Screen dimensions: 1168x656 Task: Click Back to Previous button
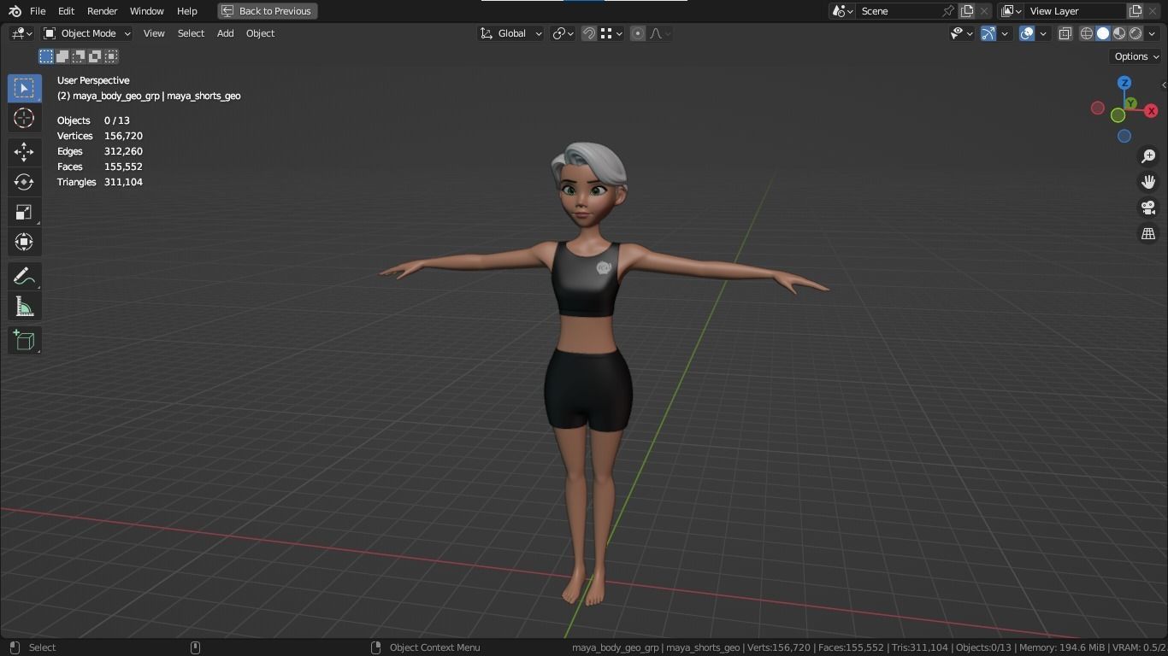point(267,11)
